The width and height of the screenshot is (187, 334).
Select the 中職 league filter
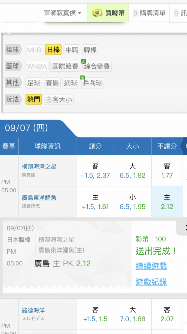click(x=72, y=50)
